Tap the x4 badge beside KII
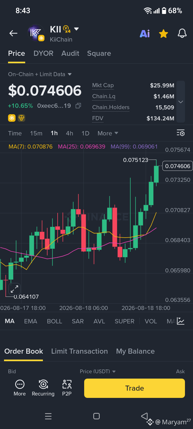This screenshot has height=429, width=193. click(66, 29)
